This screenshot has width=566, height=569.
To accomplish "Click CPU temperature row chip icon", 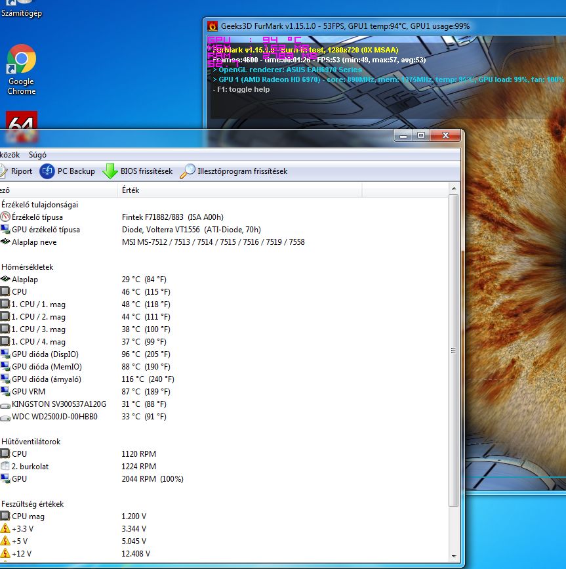I will point(5,291).
